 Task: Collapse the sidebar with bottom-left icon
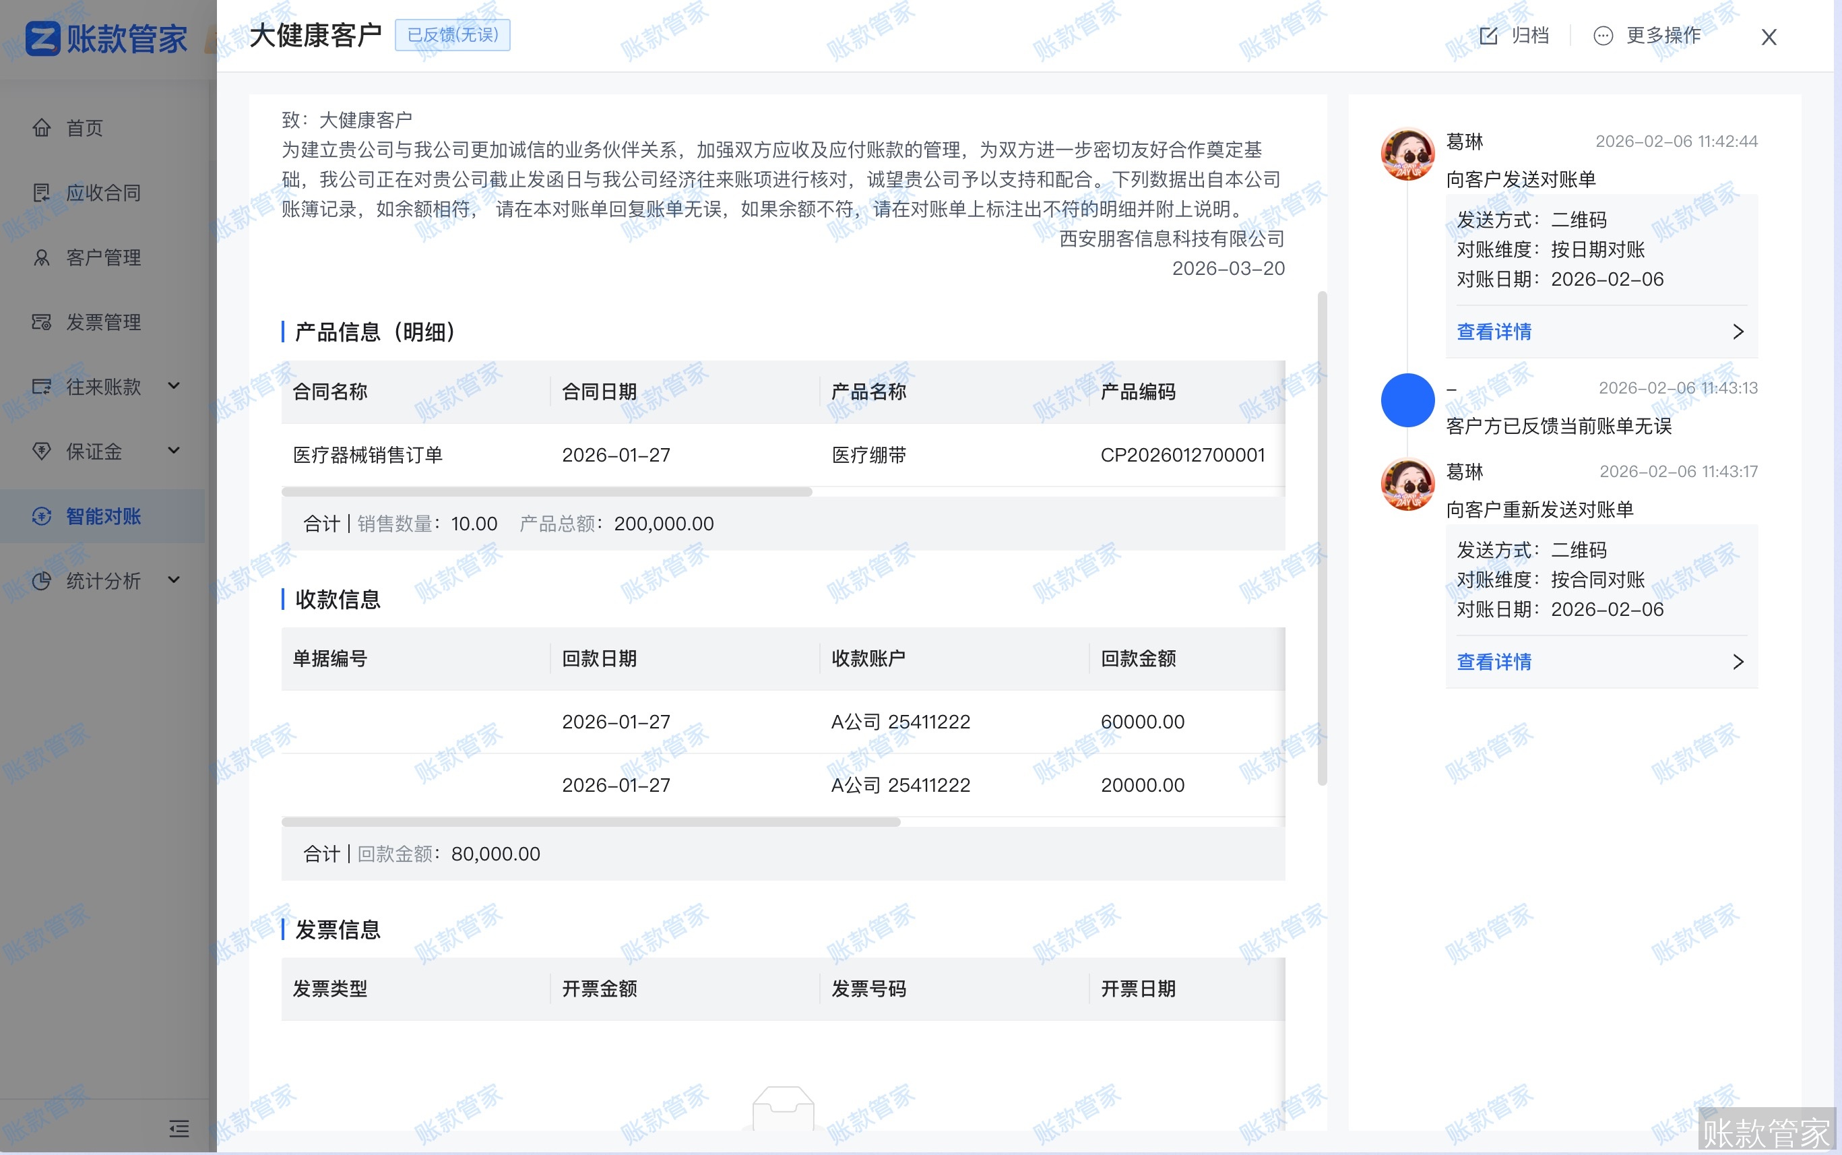[181, 1129]
